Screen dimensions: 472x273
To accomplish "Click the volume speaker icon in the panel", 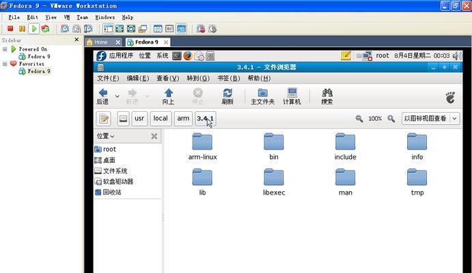I will pos(457,55).
